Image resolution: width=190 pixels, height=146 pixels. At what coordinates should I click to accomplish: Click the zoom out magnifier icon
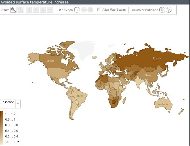click(x=20, y=10)
